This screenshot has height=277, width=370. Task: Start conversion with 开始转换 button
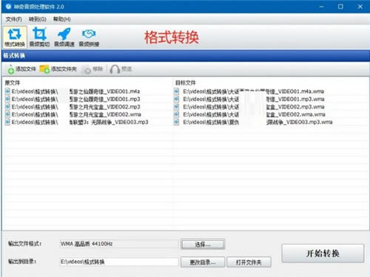coord(323,253)
